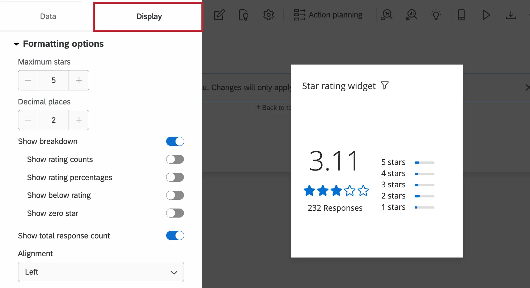This screenshot has width=530, height=288.
Task: Click the lightbulb insights icon
Action: [x=436, y=15]
